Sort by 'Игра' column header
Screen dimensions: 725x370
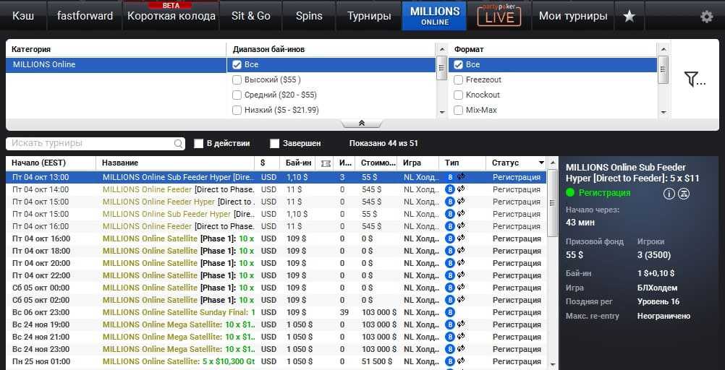[418, 163]
